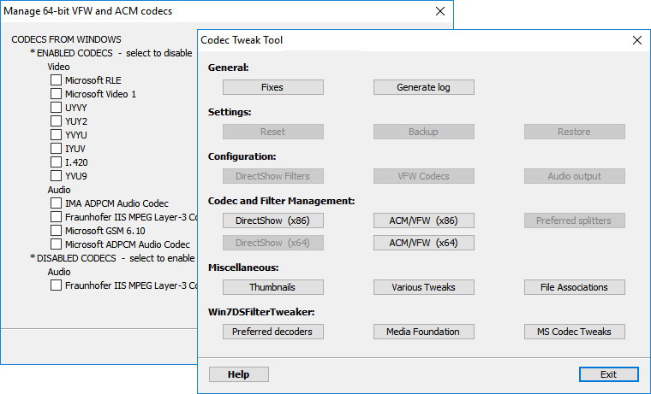The height and width of the screenshot is (394, 651).
Task: Open Preferred decoders settings
Action: point(272,332)
